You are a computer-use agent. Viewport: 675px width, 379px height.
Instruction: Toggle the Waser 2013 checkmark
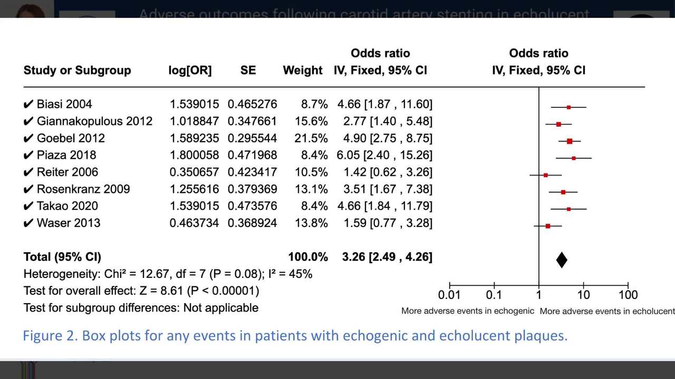[28, 223]
